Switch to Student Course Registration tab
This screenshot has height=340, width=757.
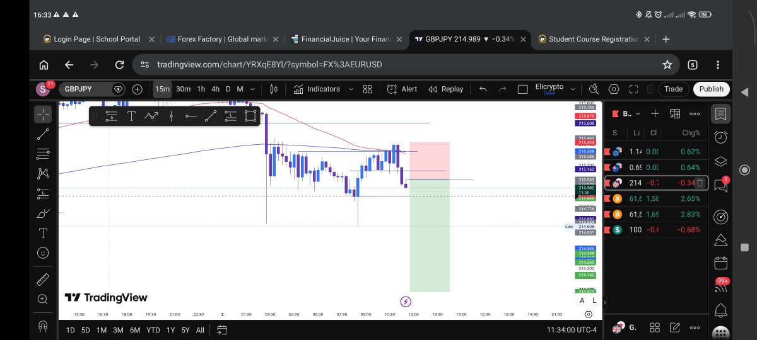point(594,39)
